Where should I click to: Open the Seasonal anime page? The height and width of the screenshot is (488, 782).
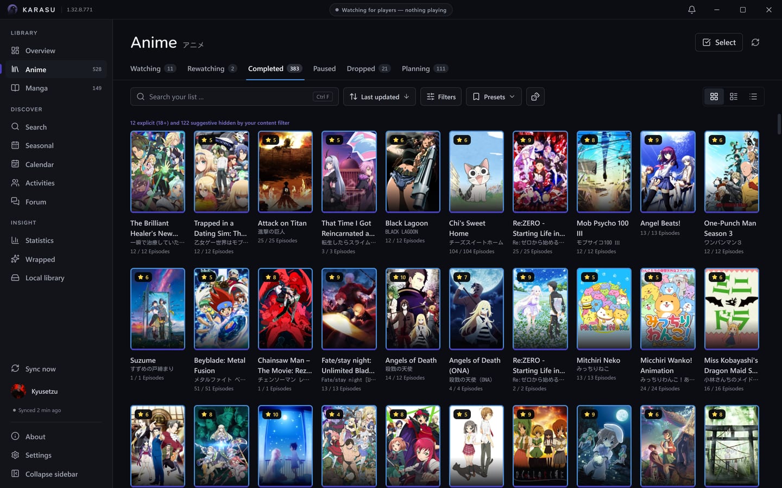(x=56, y=145)
